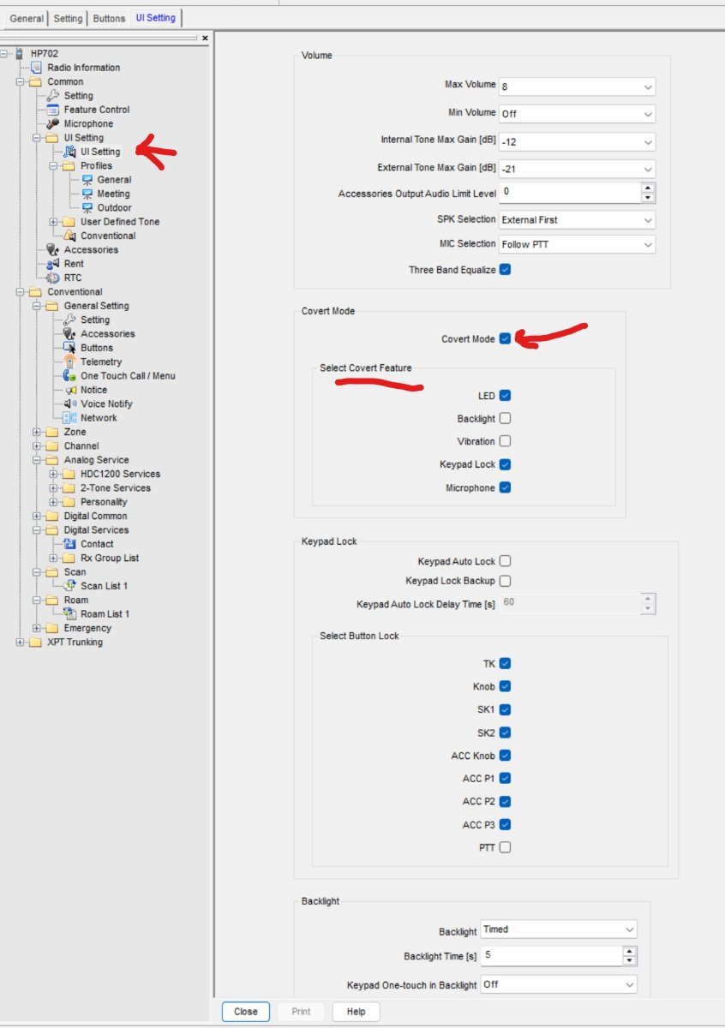Disable the Covert Mode checkbox
Image resolution: width=725 pixels, height=1028 pixels.
505,338
